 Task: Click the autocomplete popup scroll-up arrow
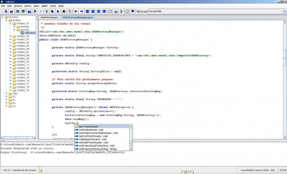pyautogui.click(x=130, y=126)
